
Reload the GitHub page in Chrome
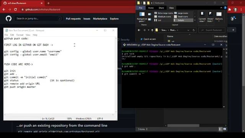[15, 10]
